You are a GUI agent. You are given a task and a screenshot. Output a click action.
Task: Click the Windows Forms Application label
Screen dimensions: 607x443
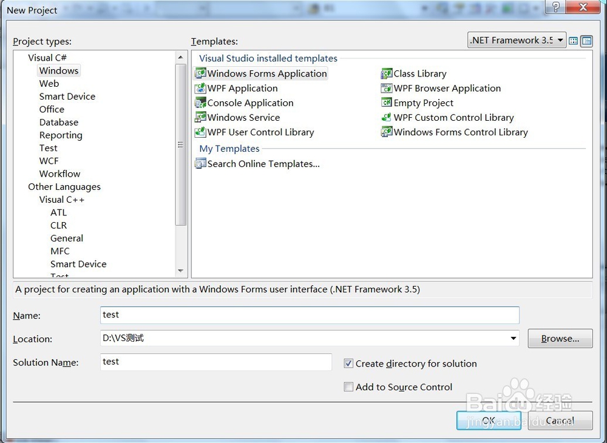pos(267,73)
